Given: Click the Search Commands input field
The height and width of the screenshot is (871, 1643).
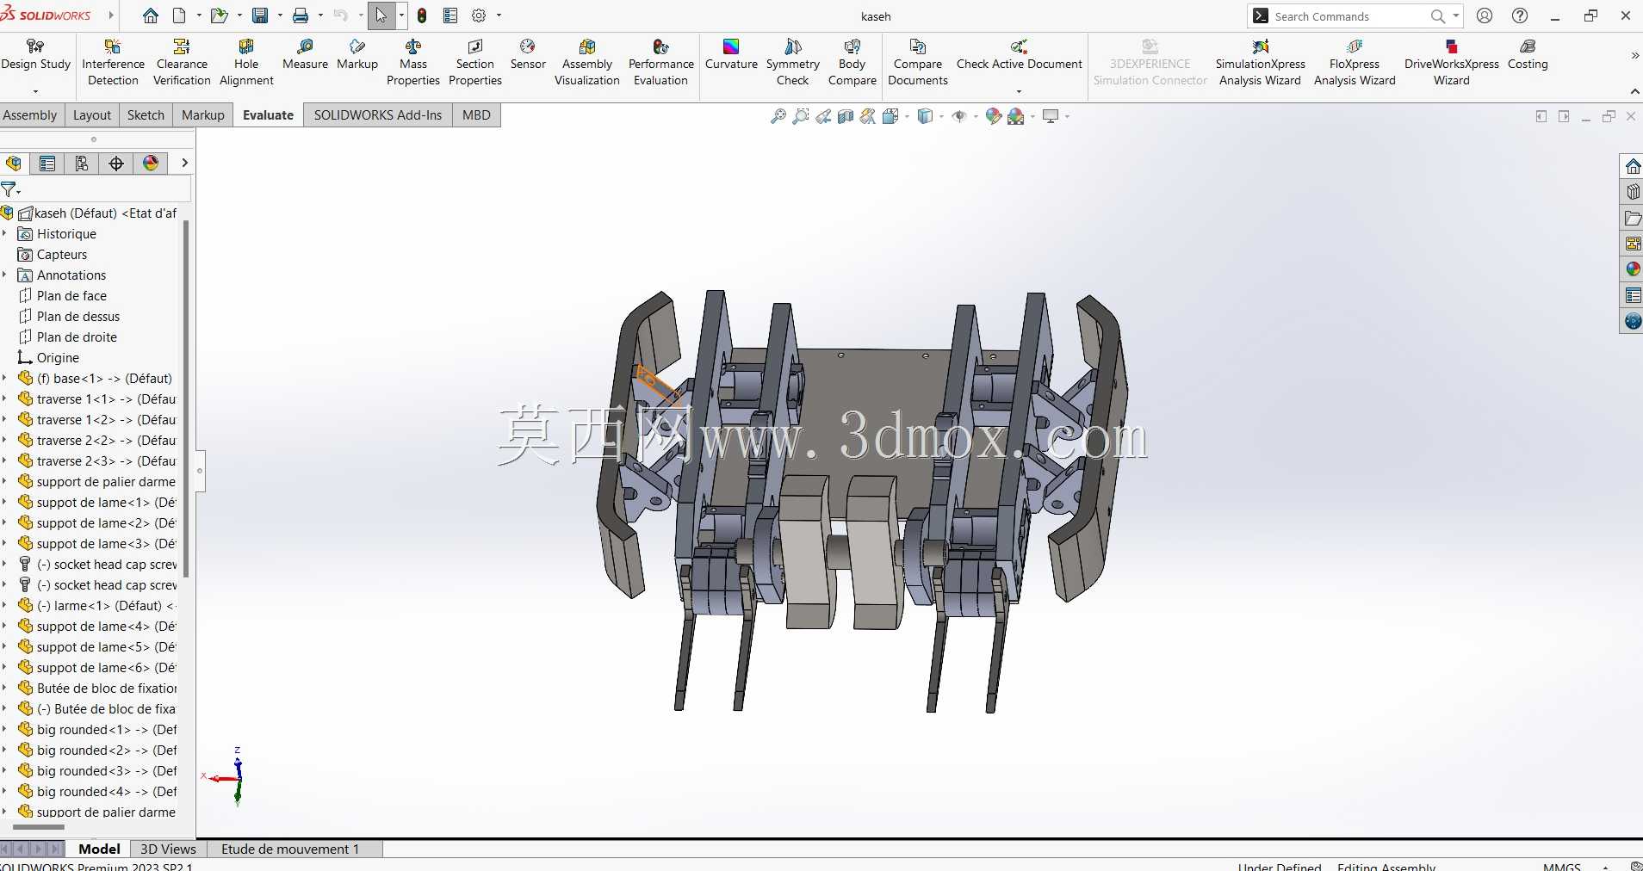Looking at the screenshot, I should pos(1349,16).
